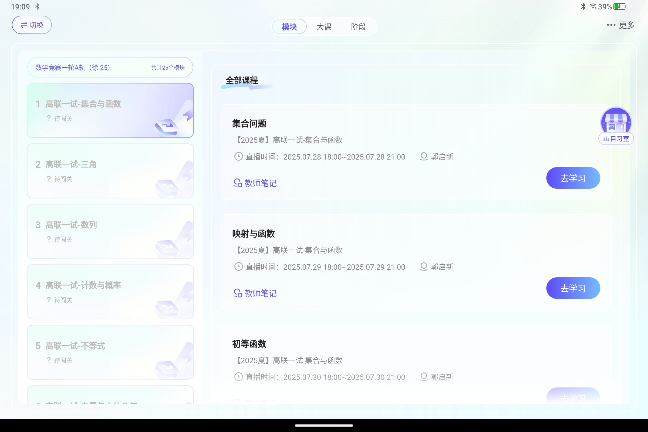
Task: Open the 更多 menu
Action: coord(621,25)
